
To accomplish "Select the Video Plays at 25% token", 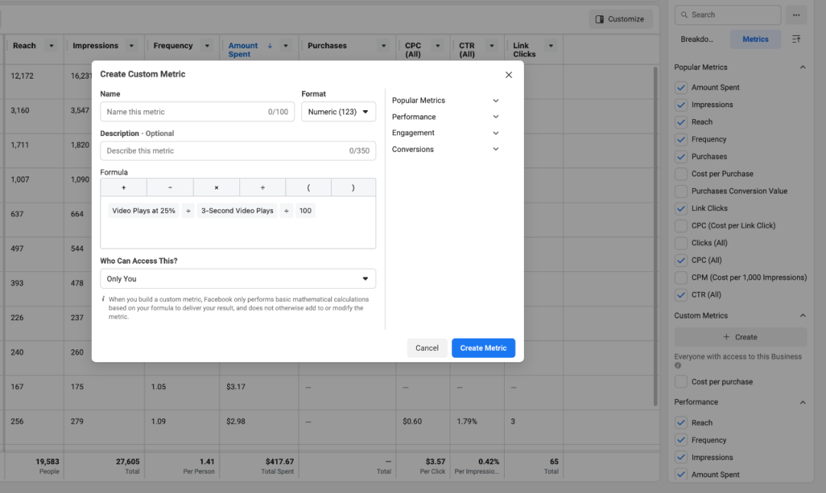I will 144,211.
